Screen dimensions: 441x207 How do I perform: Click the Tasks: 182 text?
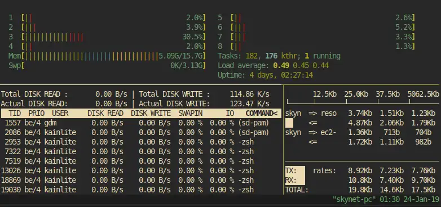click(x=238, y=56)
